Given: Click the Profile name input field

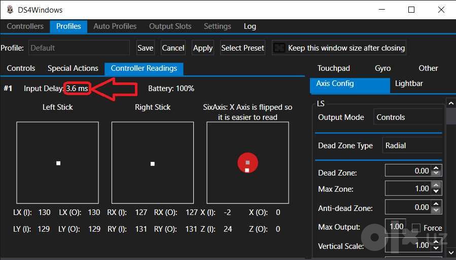Looking at the screenshot, I should (x=79, y=48).
